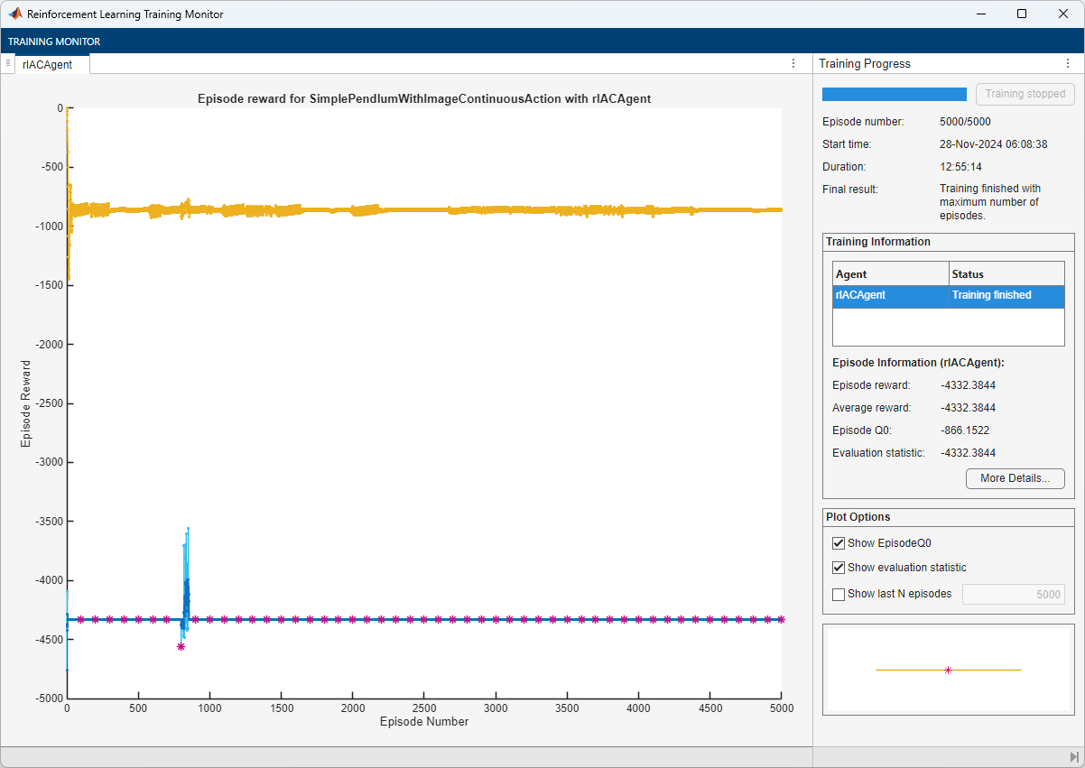
Task: Click the last N episodes number field
Action: pos(1013,594)
